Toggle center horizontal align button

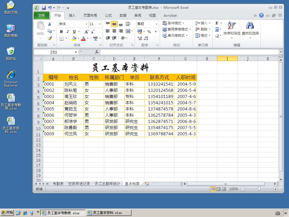[114, 31]
